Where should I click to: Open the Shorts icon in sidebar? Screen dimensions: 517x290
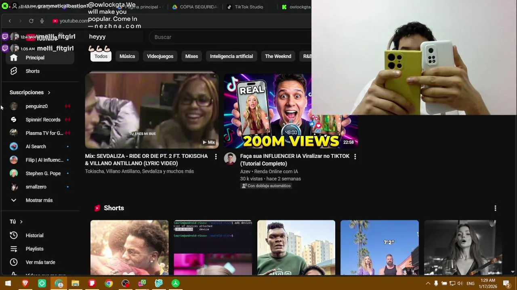(x=14, y=71)
